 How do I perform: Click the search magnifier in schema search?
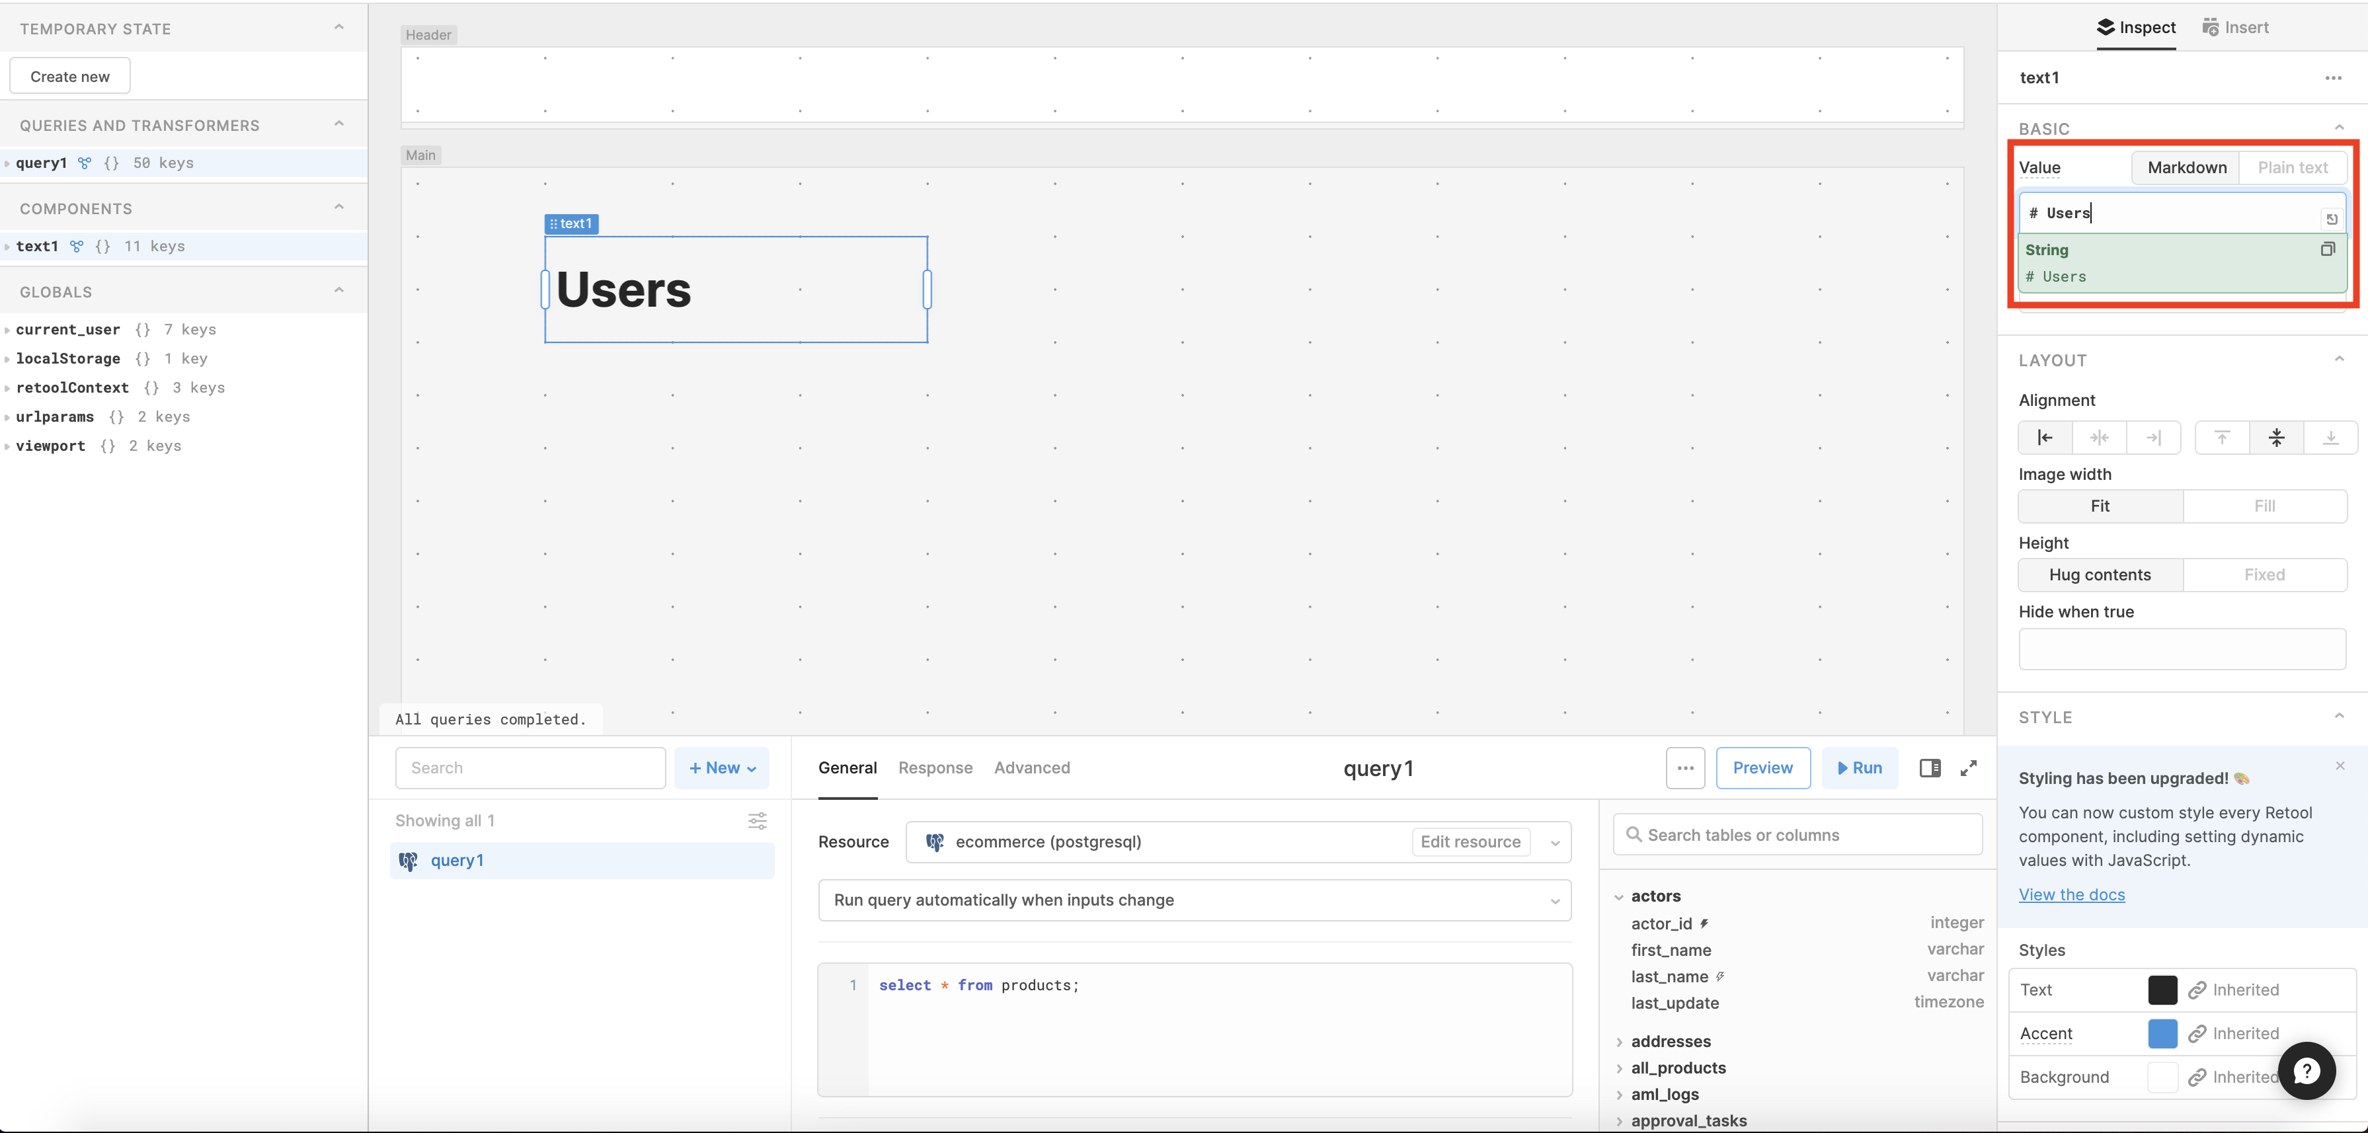click(1634, 834)
